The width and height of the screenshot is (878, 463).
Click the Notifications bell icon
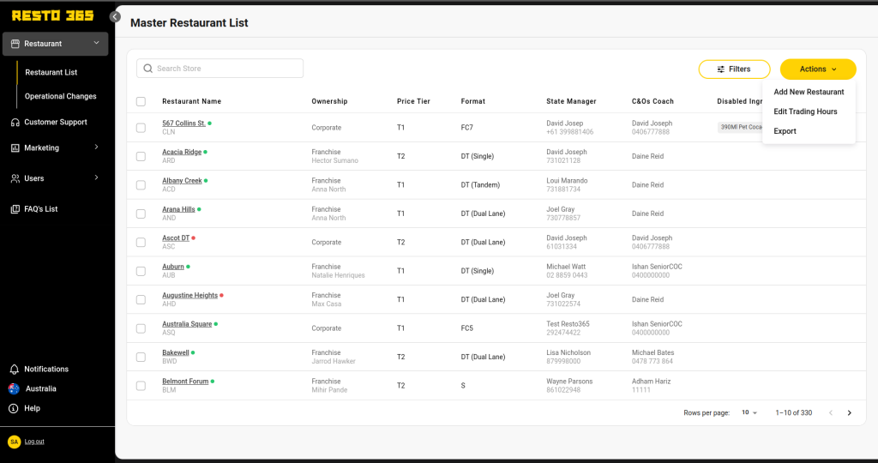tap(15, 370)
